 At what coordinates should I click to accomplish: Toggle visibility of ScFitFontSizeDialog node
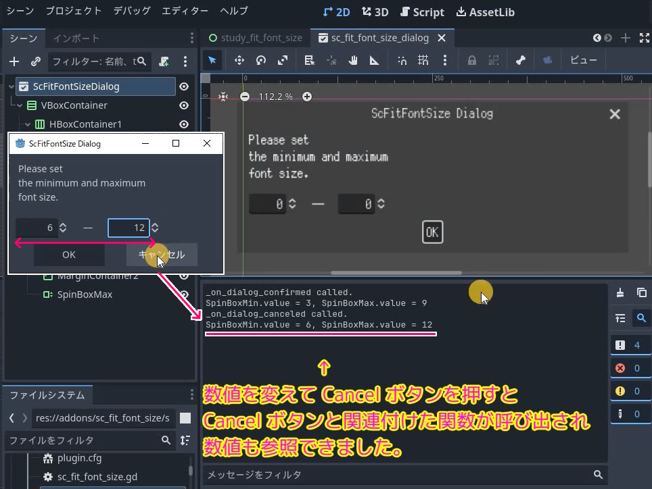184,86
